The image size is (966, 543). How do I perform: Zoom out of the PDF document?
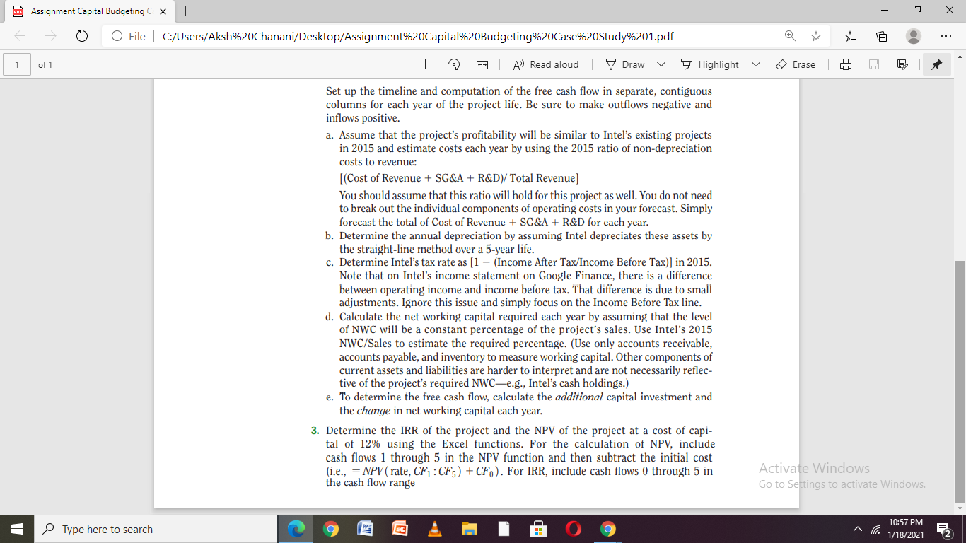[x=397, y=64]
